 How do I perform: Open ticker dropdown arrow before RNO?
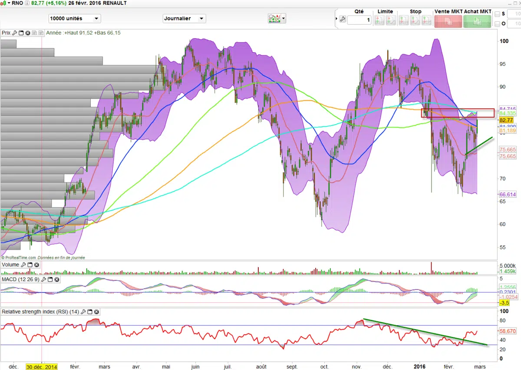click(x=9, y=3)
